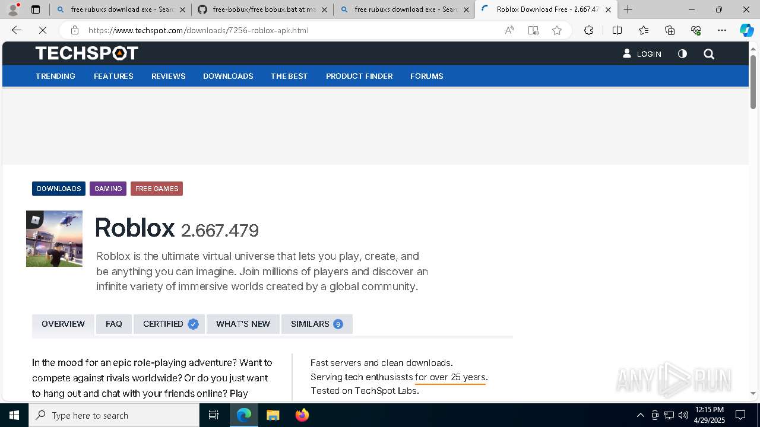
Task: Toggle TechSpot dark mode contrast icon
Action: click(x=682, y=54)
